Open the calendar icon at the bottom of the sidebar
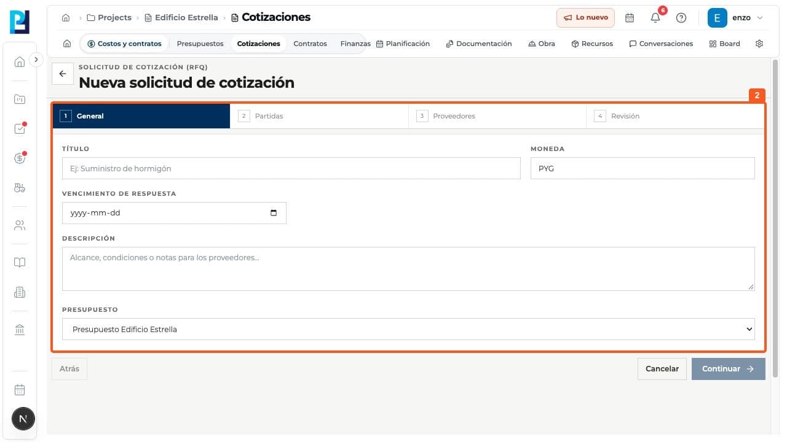The height and width of the screenshot is (442, 787). (x=20, y=390)
